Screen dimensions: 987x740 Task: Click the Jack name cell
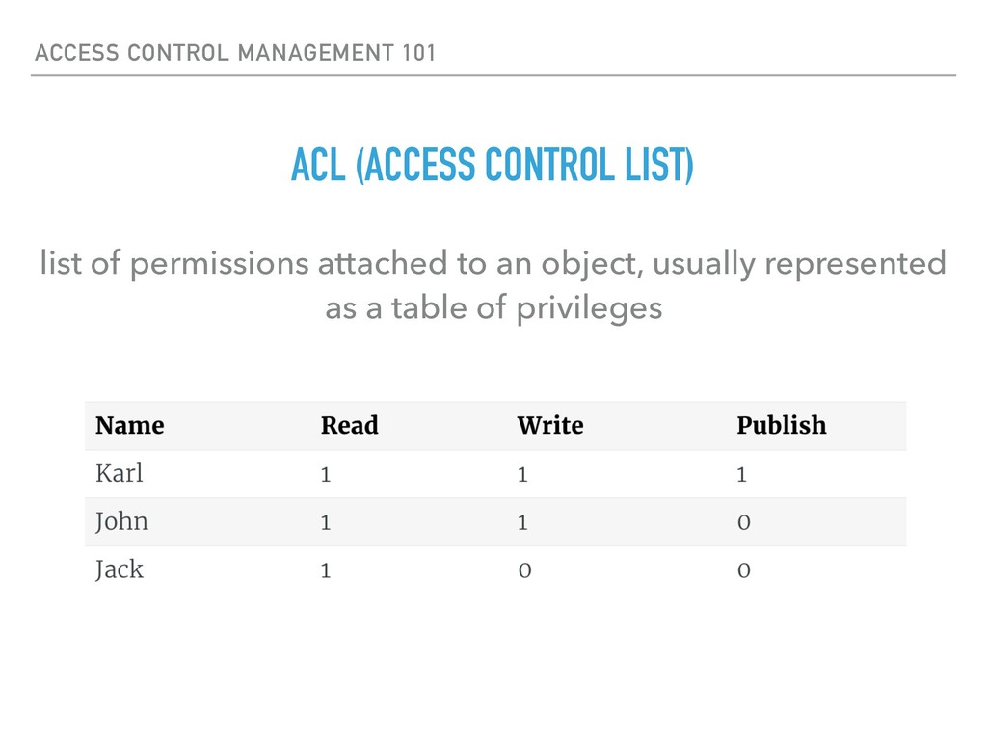120,569
